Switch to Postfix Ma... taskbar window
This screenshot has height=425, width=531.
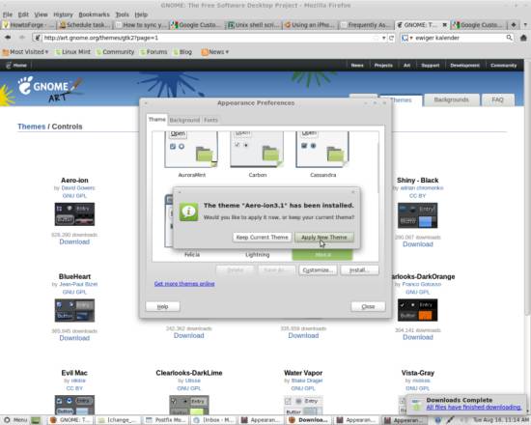pyautogui.click(x=165, y=420)
